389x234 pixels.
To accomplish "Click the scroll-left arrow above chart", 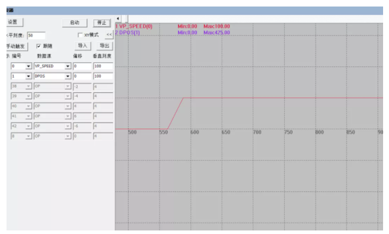I will (118, 18).
